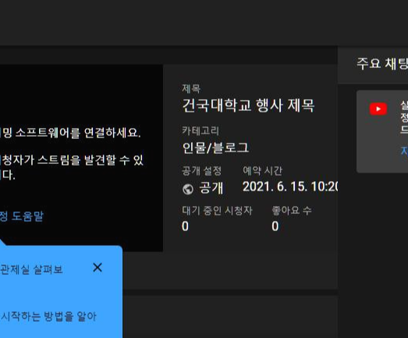Click the globe icon beside 공개
The height and width of the screenshot is (338, 408).
point(188,189)
